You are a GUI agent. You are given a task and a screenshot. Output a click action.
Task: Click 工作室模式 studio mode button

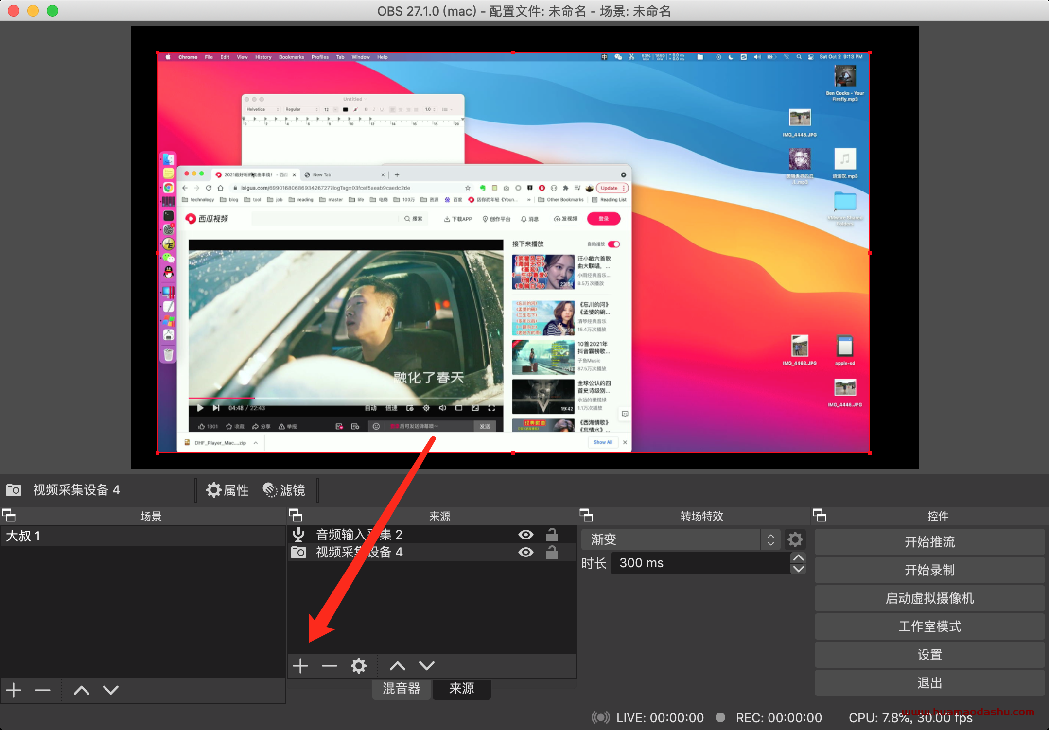coord(929,626)
